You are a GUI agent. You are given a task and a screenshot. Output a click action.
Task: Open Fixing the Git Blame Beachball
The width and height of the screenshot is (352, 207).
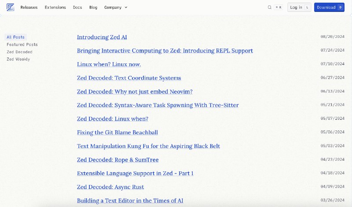click(x=117, y=133)
